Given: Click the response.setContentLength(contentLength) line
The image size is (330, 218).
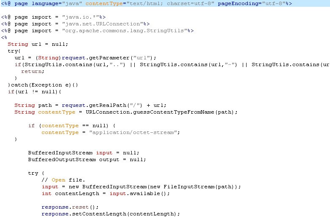Looking at the screenshot, I should click(x=111, y=214).
